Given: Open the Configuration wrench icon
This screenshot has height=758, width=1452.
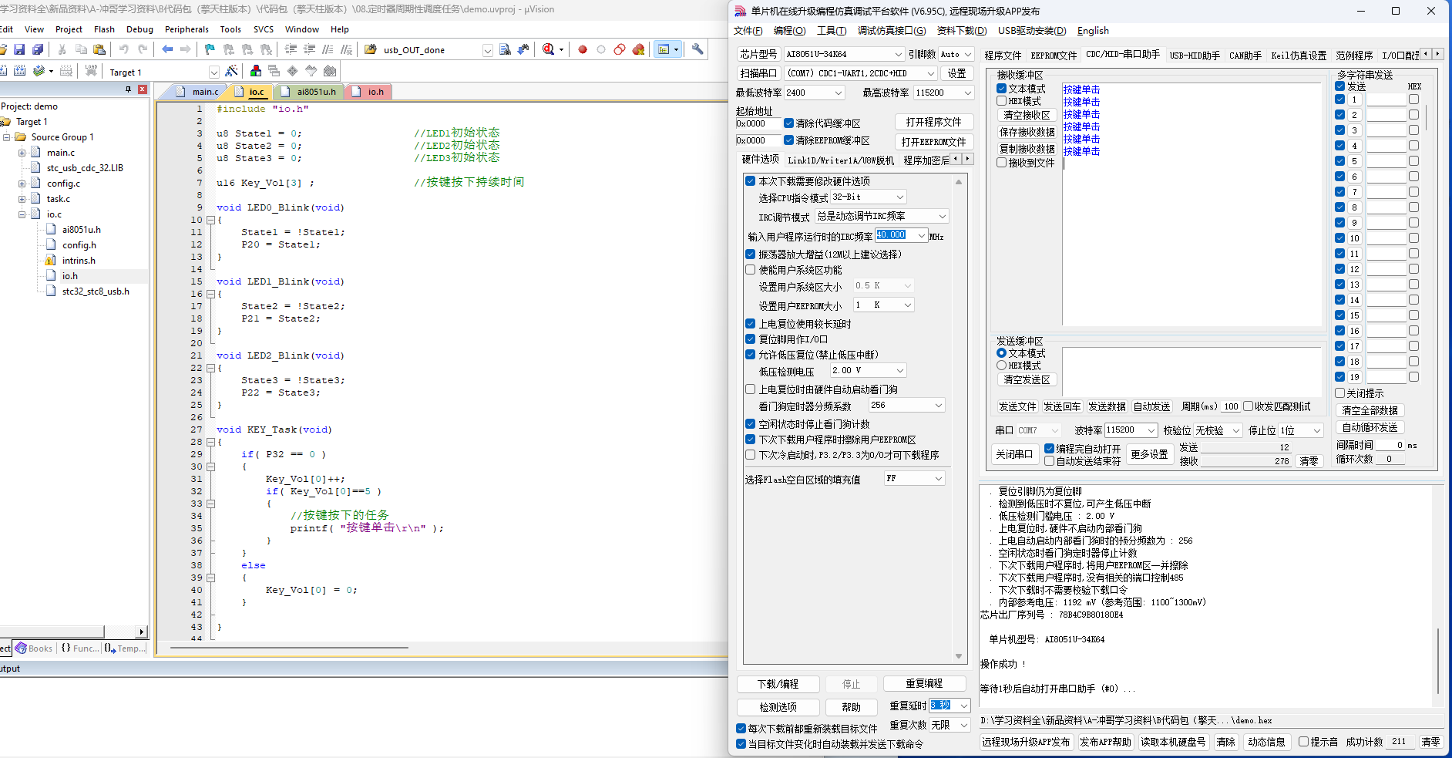Looking at the screenshot, I should pyautogui.click(x=697, y=49).
